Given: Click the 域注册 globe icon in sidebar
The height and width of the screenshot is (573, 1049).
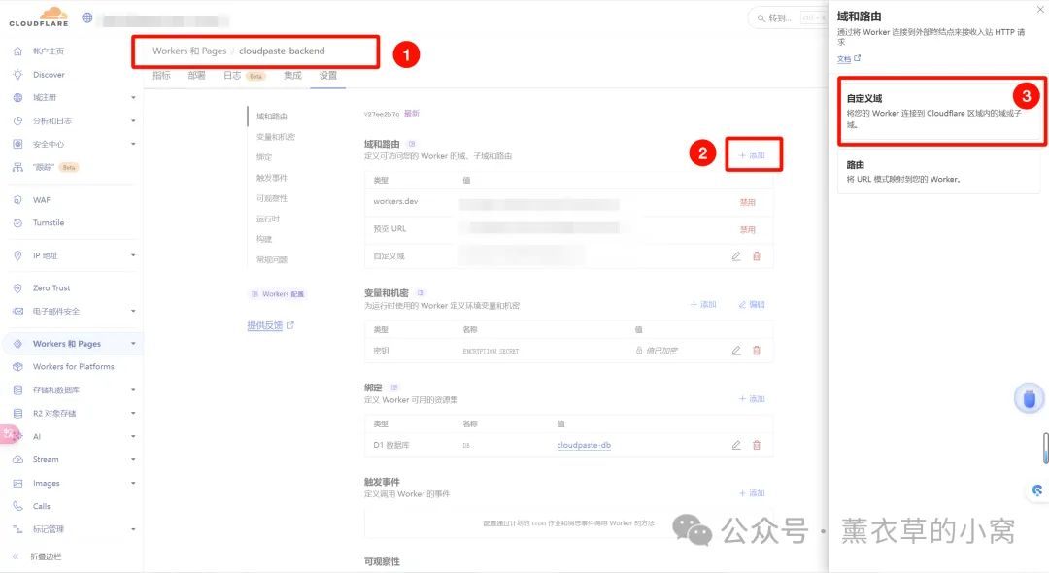Looking at the screenshot, I should [x=18, y=98].
